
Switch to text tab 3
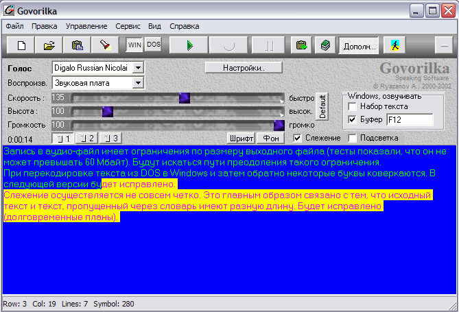click(x=111, y=138)
